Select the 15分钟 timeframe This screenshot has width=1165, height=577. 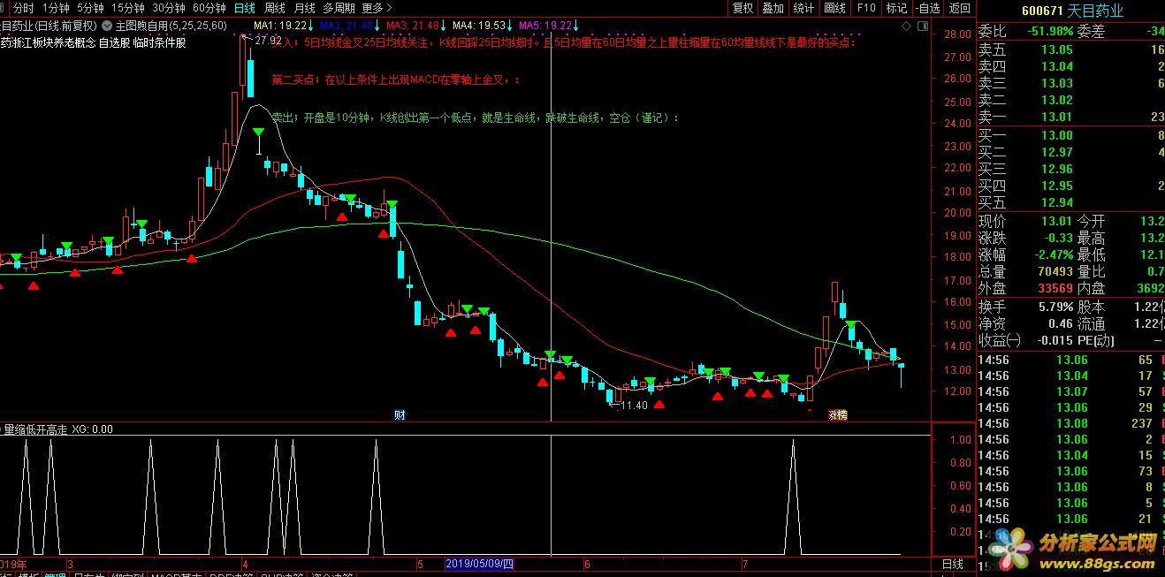(x=127, y=8)
